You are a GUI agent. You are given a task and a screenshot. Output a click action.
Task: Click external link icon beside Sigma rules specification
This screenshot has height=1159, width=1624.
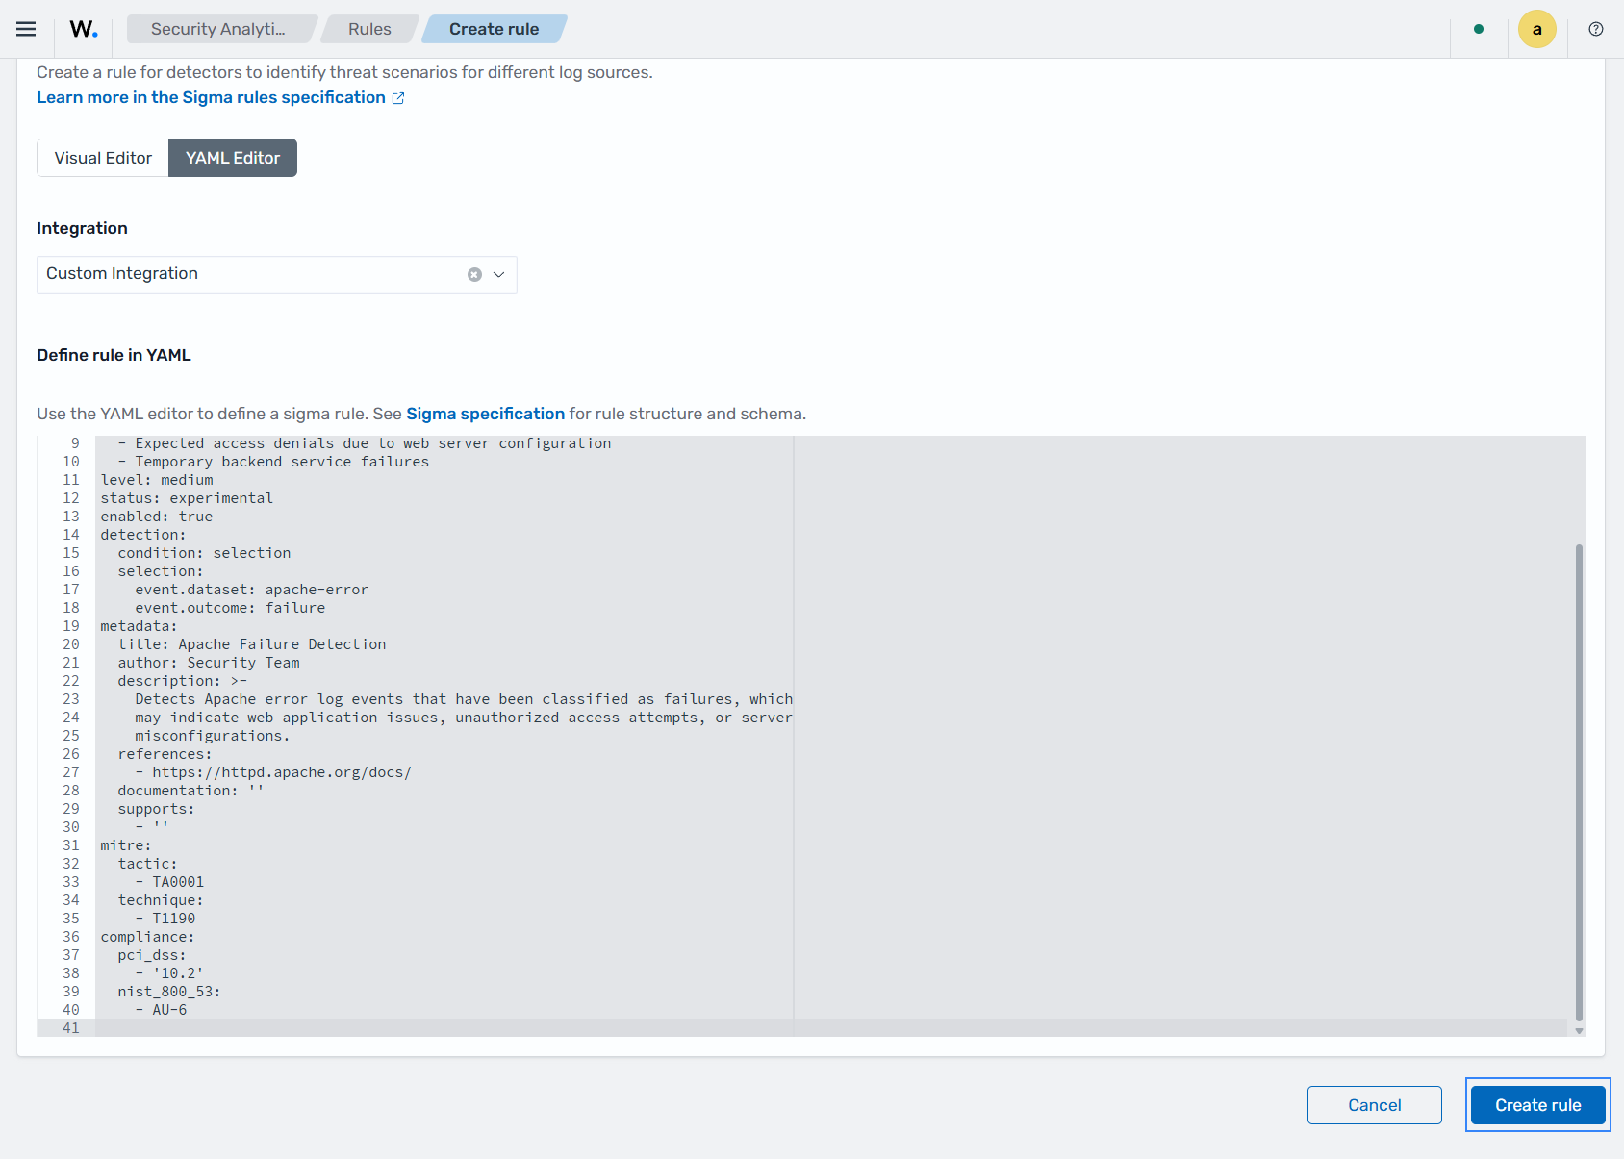click(398, 98)
